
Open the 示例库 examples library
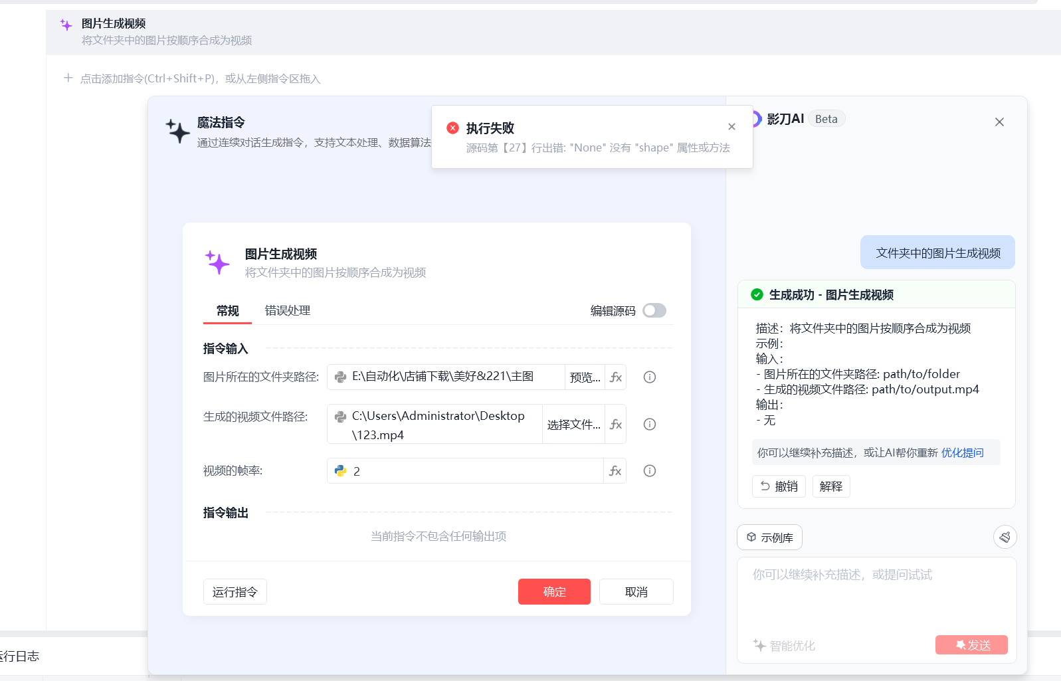(x=769, y=537)
